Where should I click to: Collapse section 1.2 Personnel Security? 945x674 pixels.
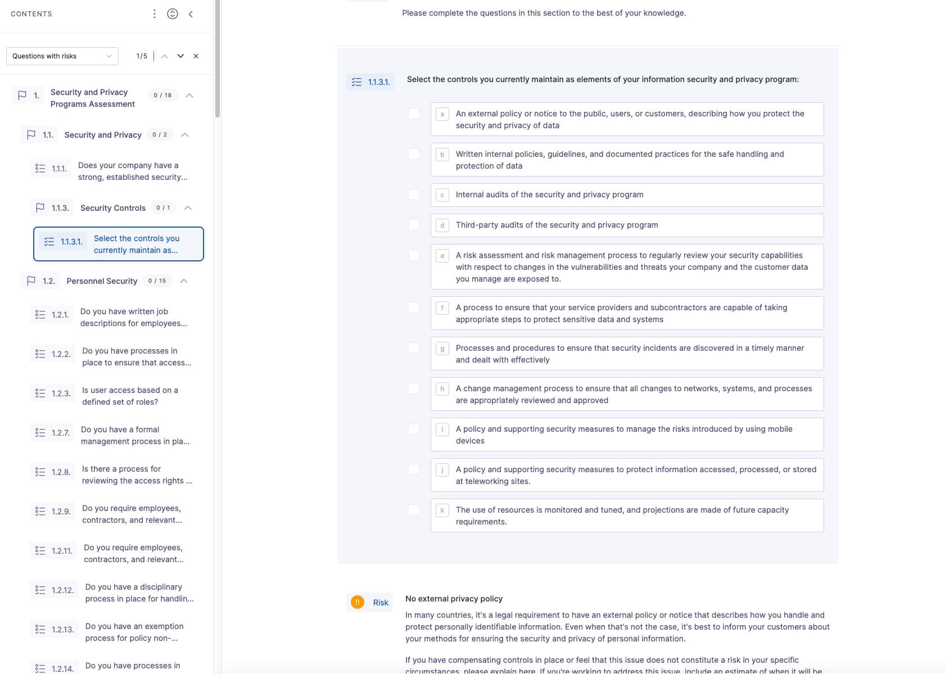[184, 281]
